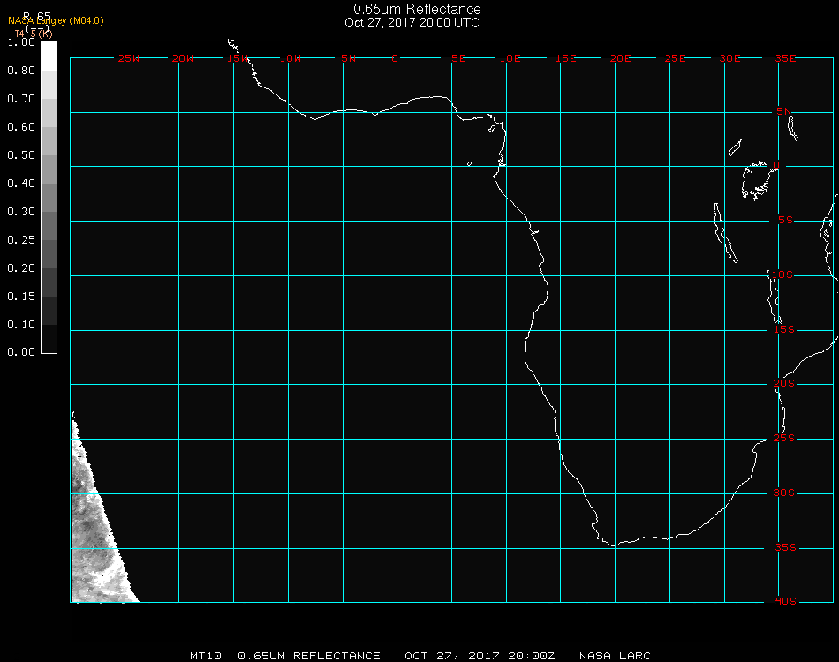Click the 0.20 color scale value
This screenshot has height=662, width=839.
coord(21,268)
